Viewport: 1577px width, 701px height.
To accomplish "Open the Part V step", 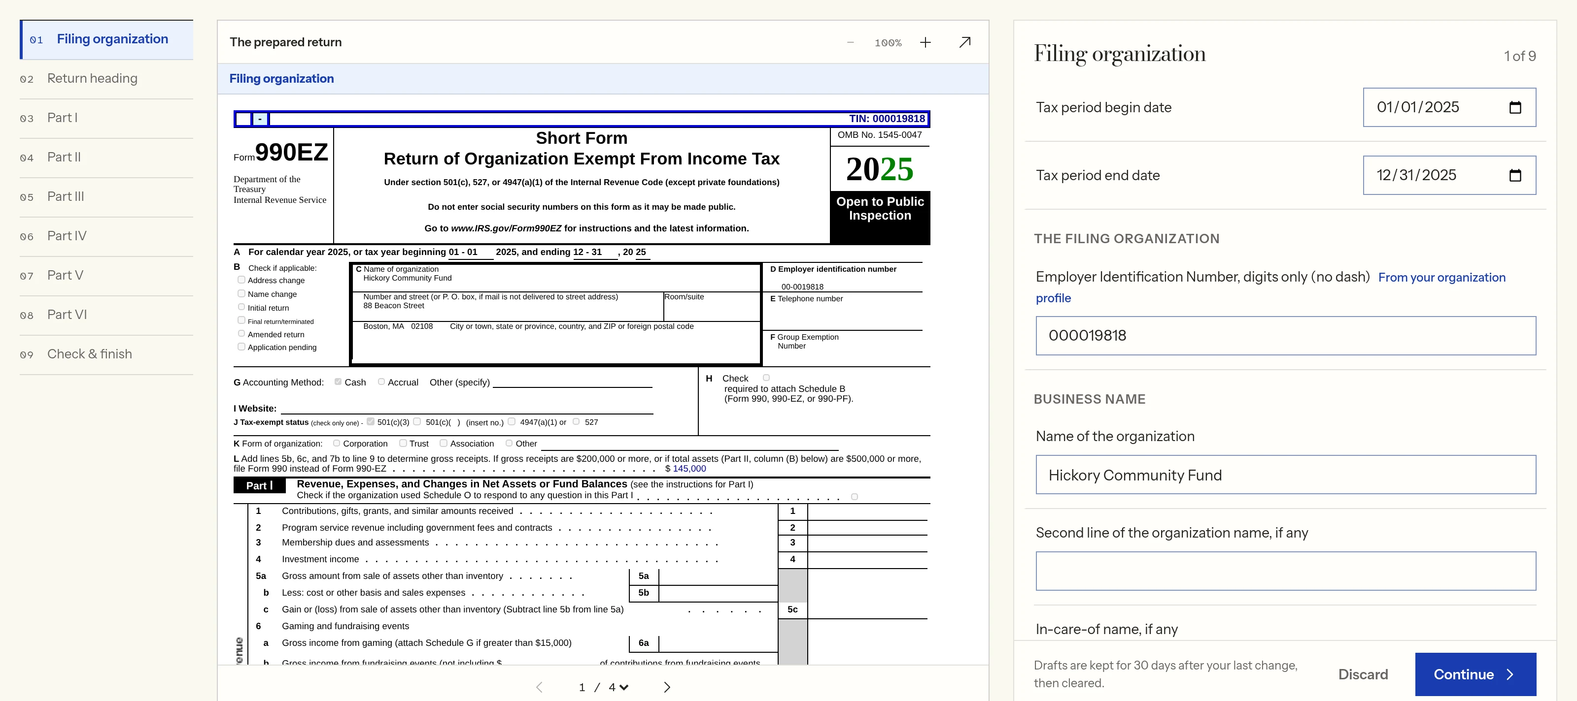I will click(106, 275).
